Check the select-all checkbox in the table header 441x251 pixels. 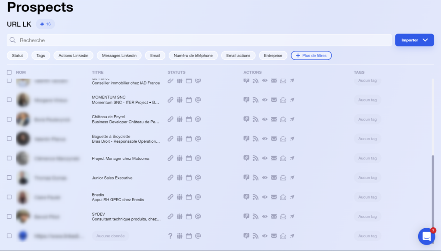9,72
